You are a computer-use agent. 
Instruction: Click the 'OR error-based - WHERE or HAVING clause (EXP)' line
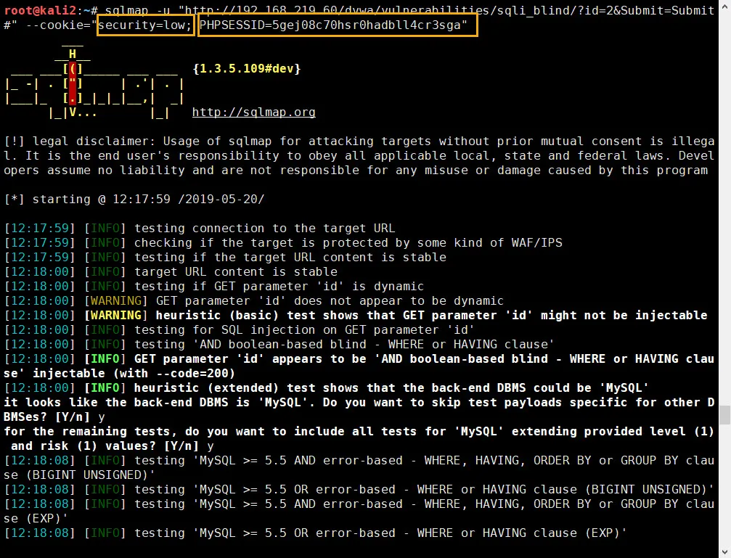pos(315,533)
